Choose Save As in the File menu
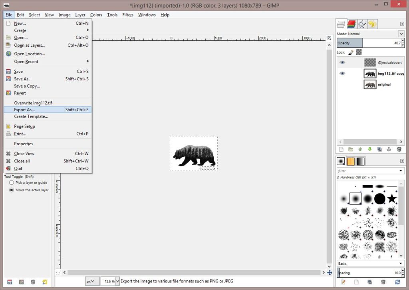Viewport: 409px width, 290px height. tap(48, 79)
